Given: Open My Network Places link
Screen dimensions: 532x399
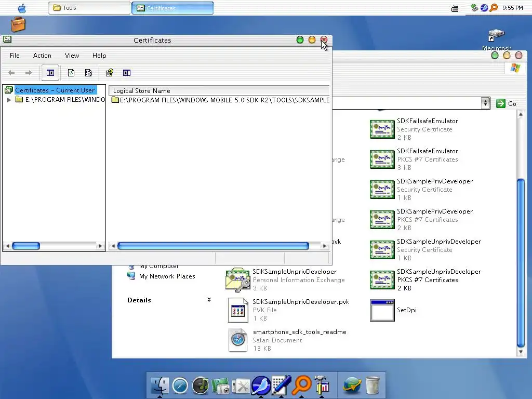Looking at the screenshot, I should 161,276.
